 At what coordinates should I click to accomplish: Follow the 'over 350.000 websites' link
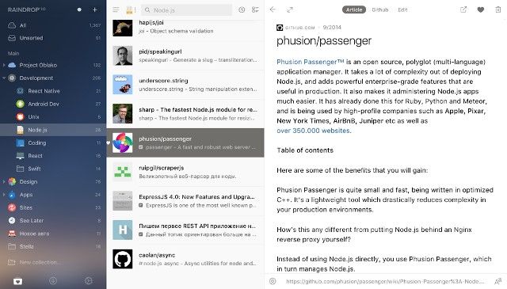[x=314, y=131]
